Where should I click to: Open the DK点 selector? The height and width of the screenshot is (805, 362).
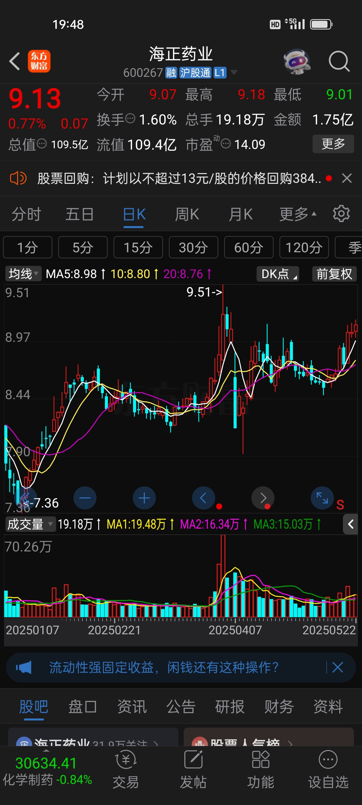tap(278, 274)
